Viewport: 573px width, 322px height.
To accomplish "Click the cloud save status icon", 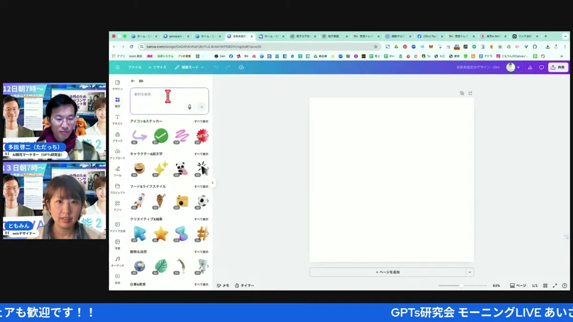I will coord(241,67).
